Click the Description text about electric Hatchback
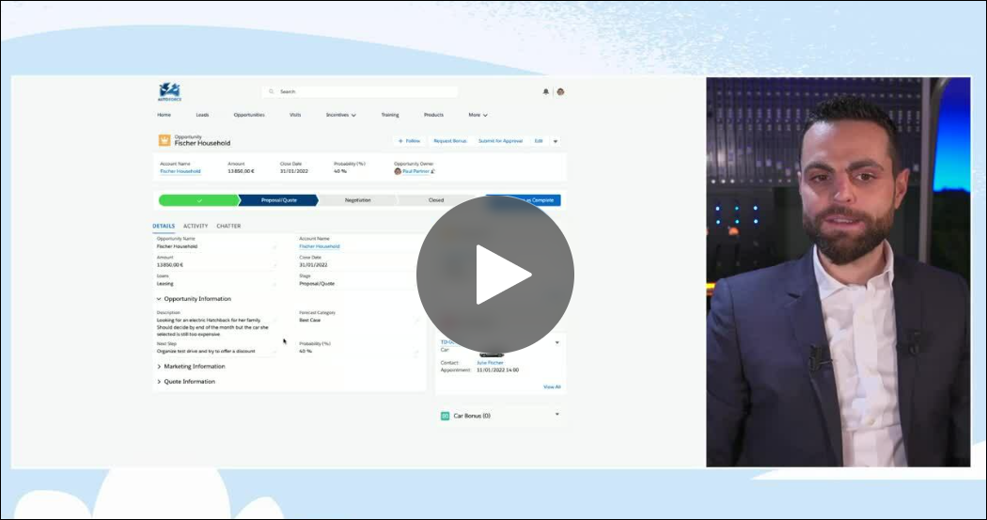Image resolution: width=987 pixels, height=520 pixels. (x=212, y=327)
